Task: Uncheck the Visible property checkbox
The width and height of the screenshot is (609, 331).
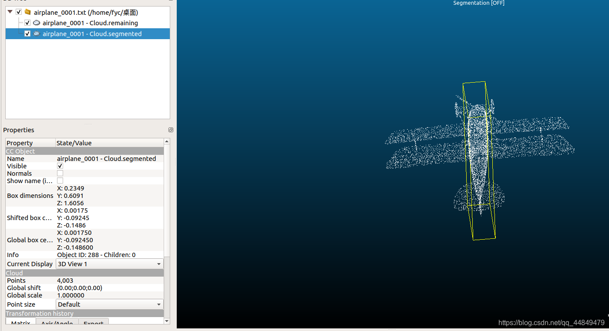Action: 60,166
